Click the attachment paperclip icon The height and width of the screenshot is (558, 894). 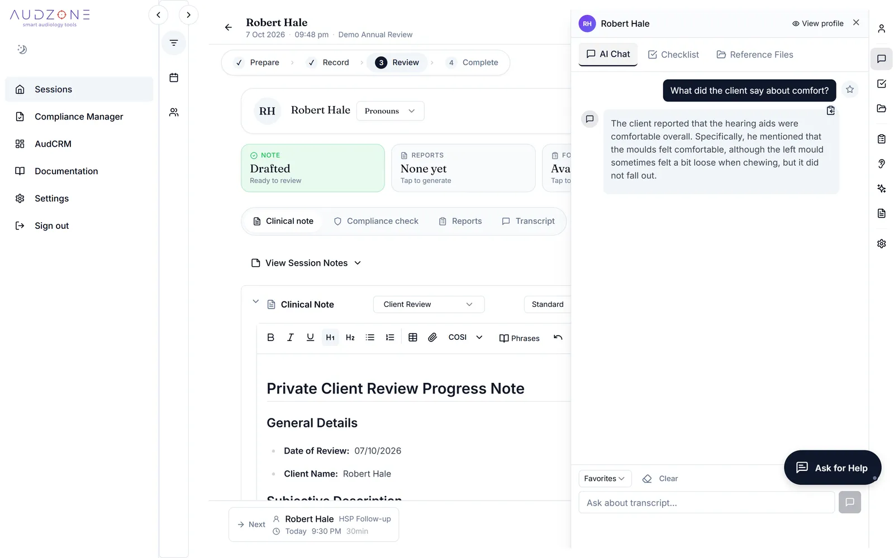432,338
